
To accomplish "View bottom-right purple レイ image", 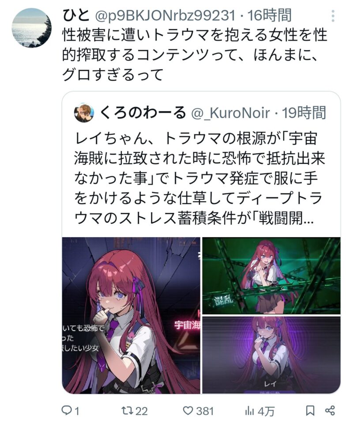I will pos(271,355).
